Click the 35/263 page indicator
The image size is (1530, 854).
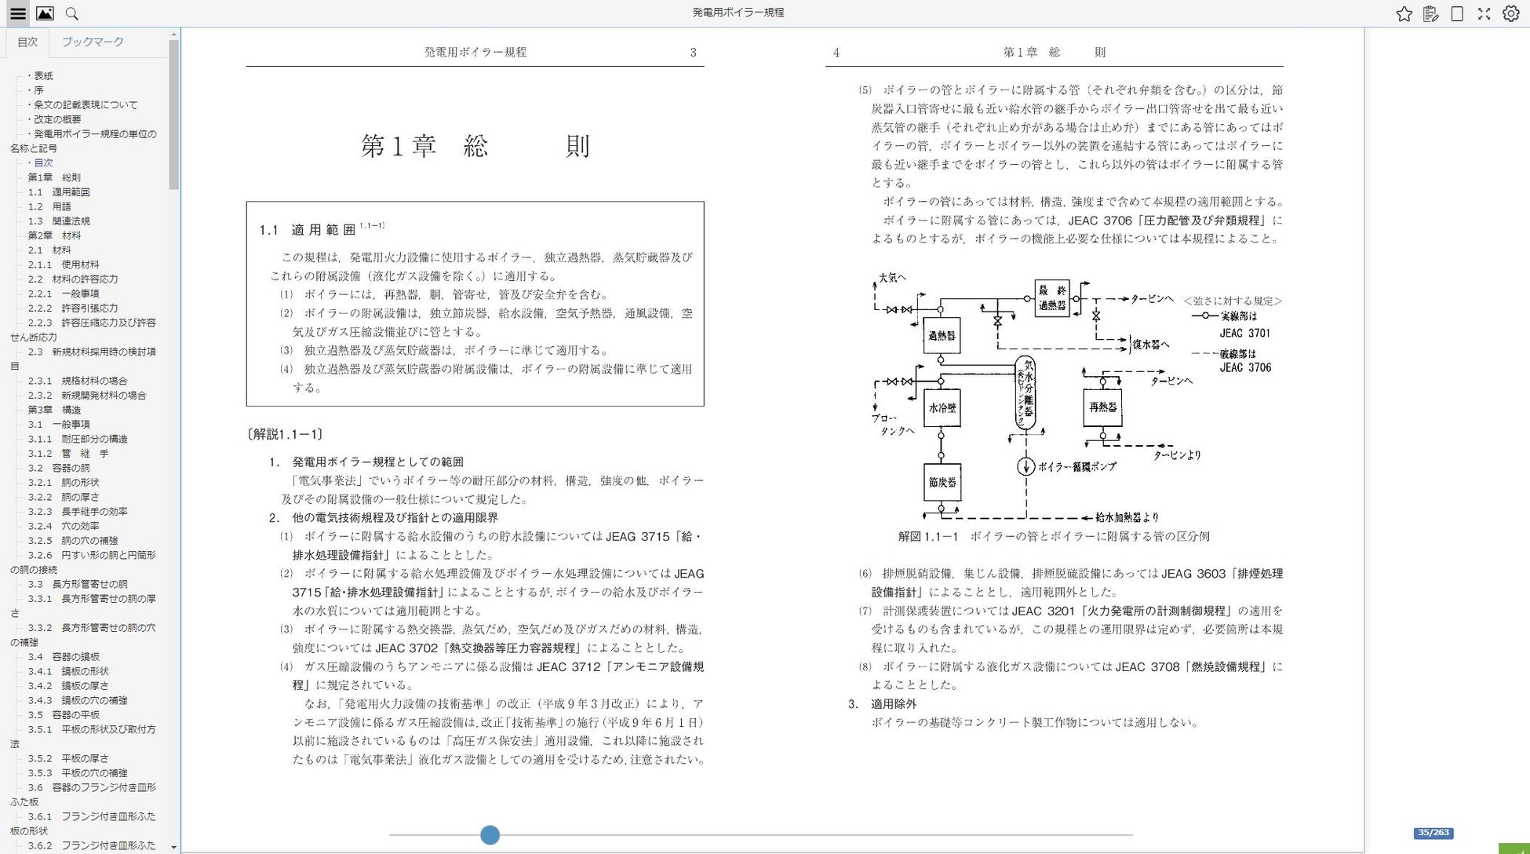[1433, 833]
